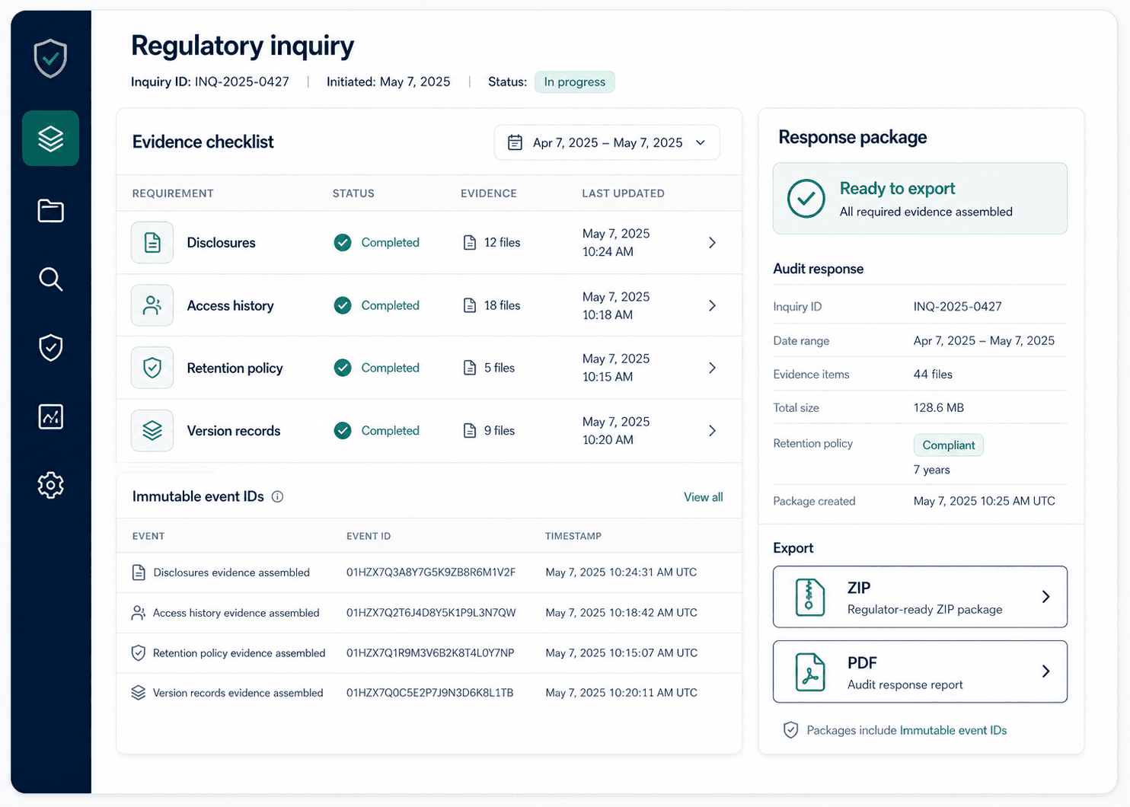Image resolution: width=1130 pixels, height=807 pixels.
Task: Click the Event ID column header
Action: pyautogui.click(x=369, y=536)
